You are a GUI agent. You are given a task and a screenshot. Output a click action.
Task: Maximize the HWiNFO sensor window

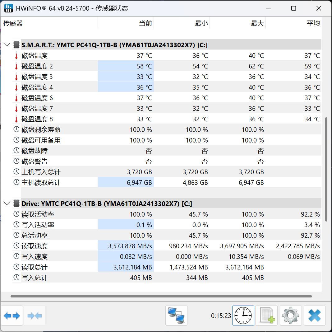point(293,8)
